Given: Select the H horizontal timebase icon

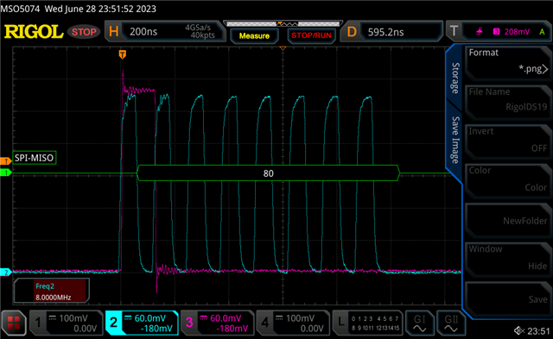Looking at the screenshot, I should [x=113, y=32].
